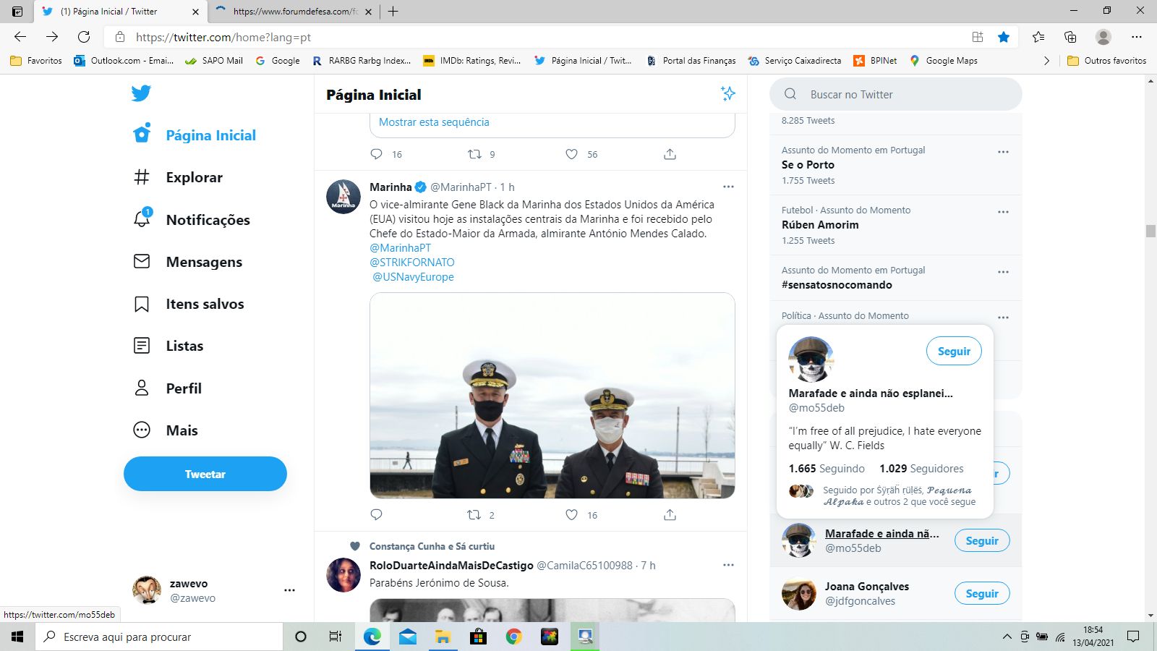Go back in the browser
1157x651 pixels.
coord(20,37)
